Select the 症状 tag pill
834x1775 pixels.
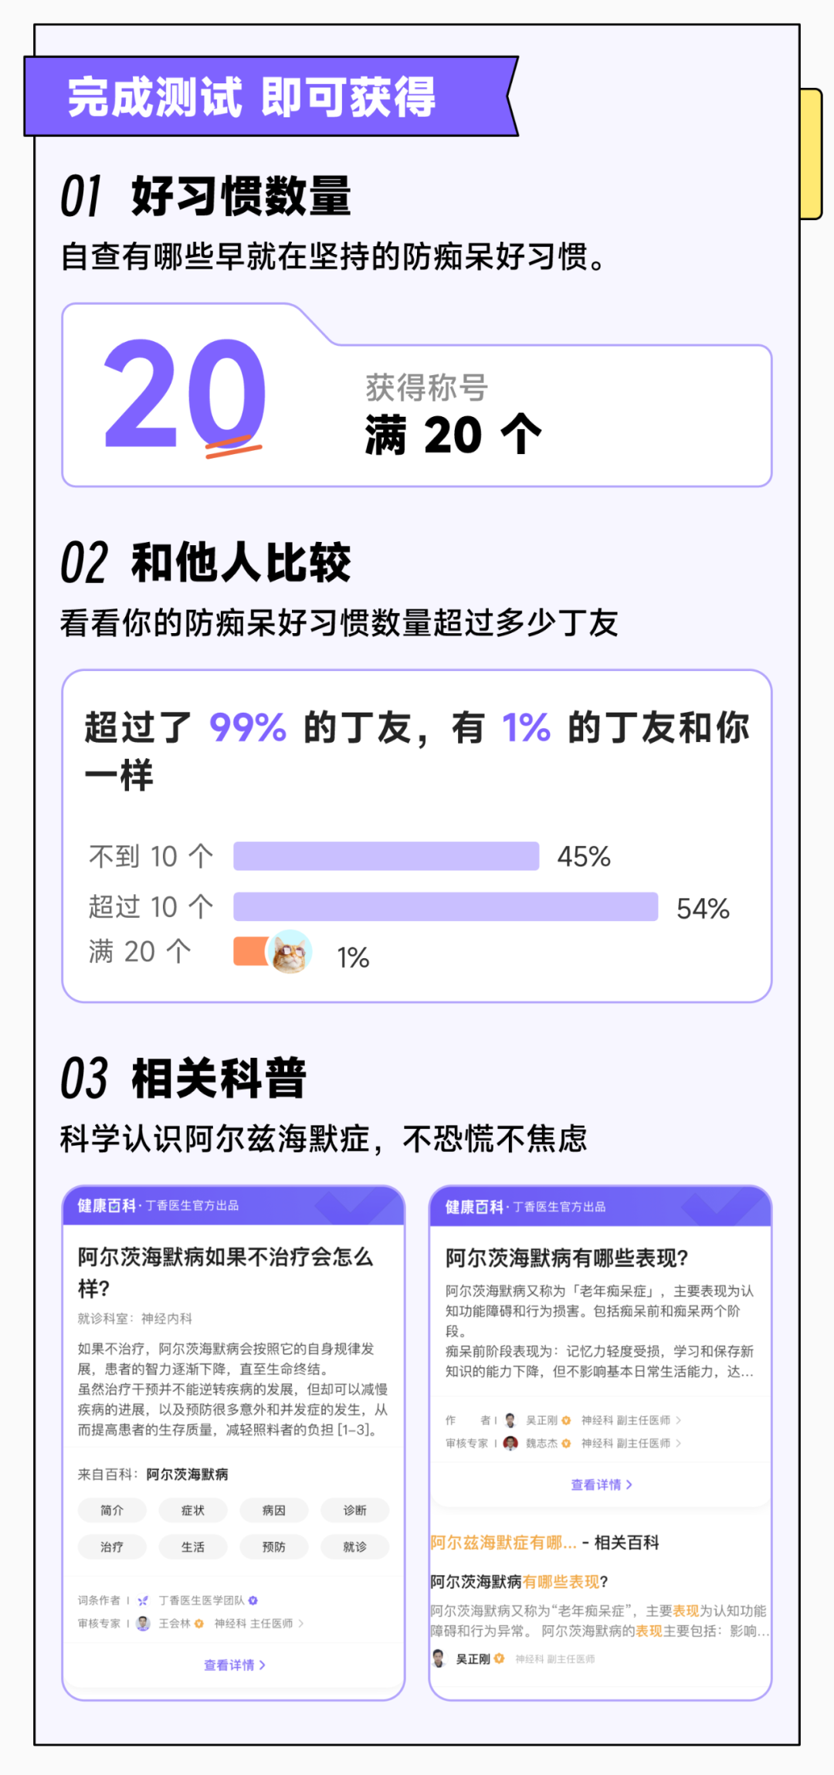click(193, 1510)
